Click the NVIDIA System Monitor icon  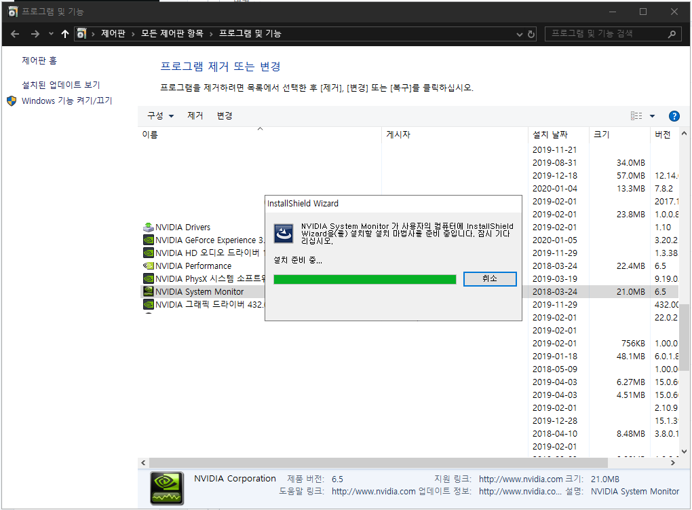point(149,292)
